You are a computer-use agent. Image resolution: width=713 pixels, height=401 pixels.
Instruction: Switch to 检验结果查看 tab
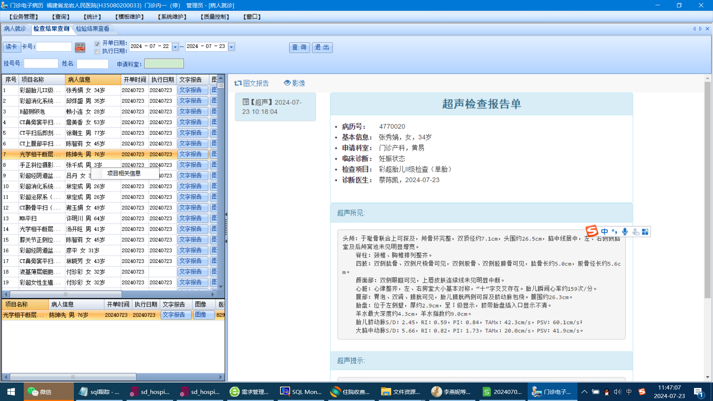92,29
